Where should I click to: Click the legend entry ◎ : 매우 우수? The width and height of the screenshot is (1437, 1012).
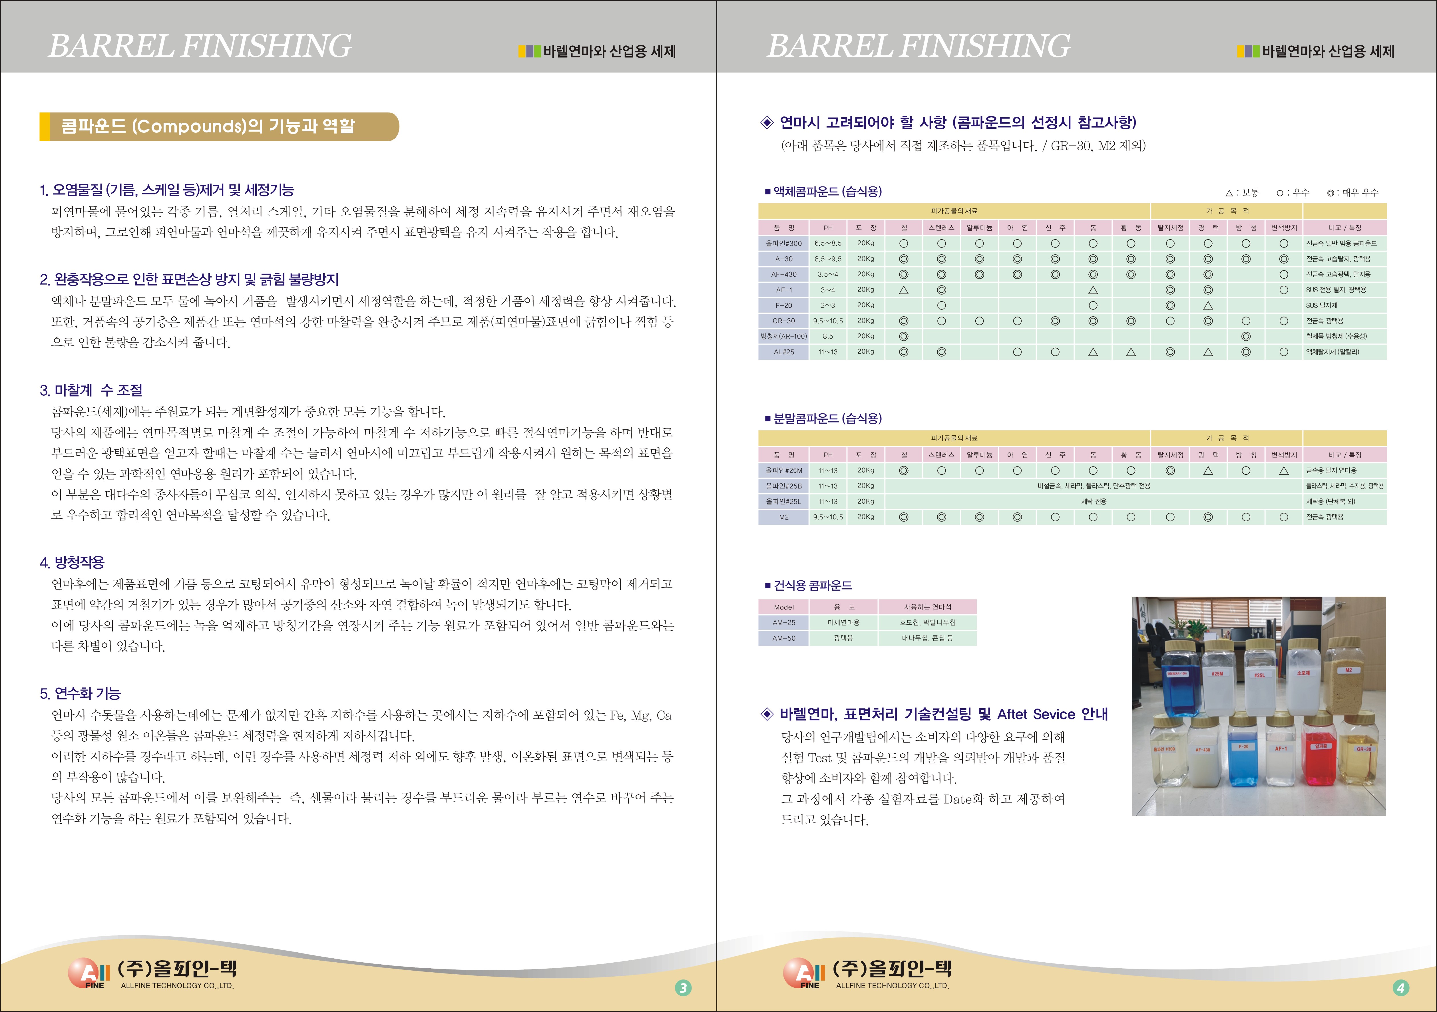point(1352,192)
